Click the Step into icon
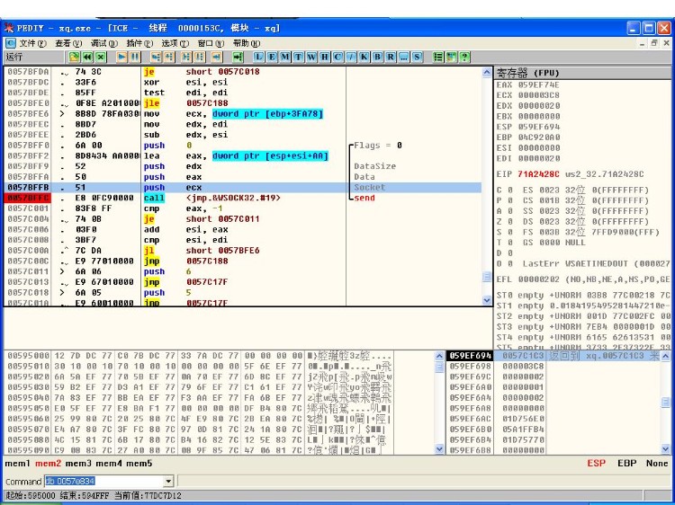 pos(156,57)
